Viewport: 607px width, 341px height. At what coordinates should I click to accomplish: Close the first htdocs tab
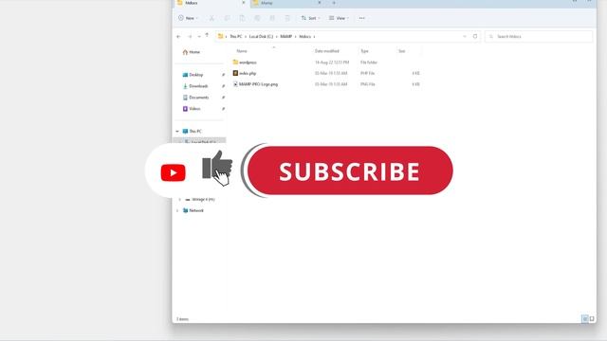pos(244,3)
